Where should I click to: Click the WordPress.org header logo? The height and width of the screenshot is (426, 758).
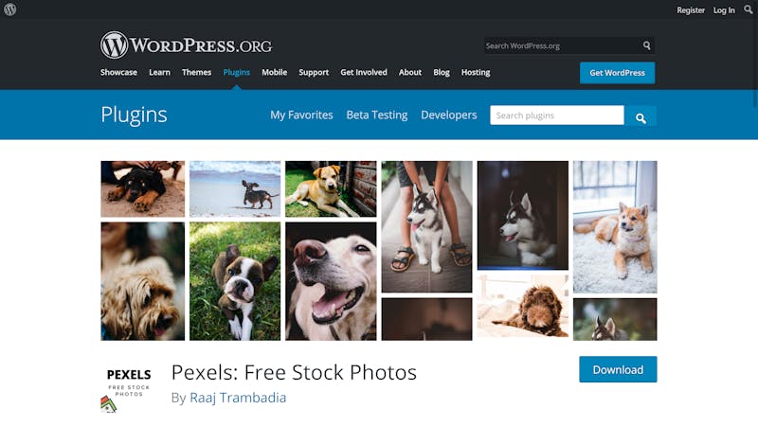(x=186, y=44)
